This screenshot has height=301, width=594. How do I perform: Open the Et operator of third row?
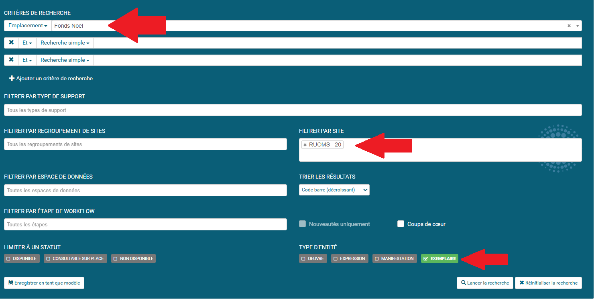point(27,60)
